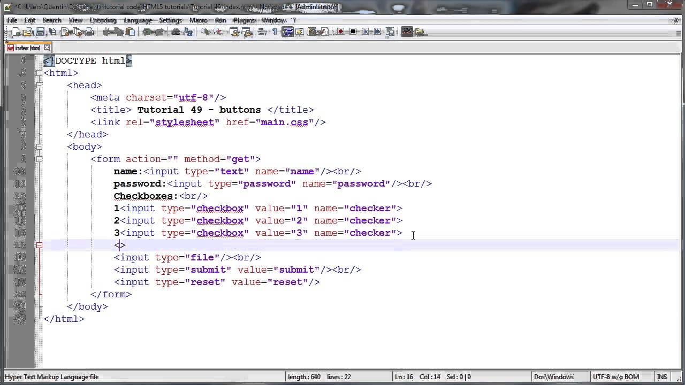Open the Replace toolbar icon
Screen dimensions: 685x385
point(188,32)
